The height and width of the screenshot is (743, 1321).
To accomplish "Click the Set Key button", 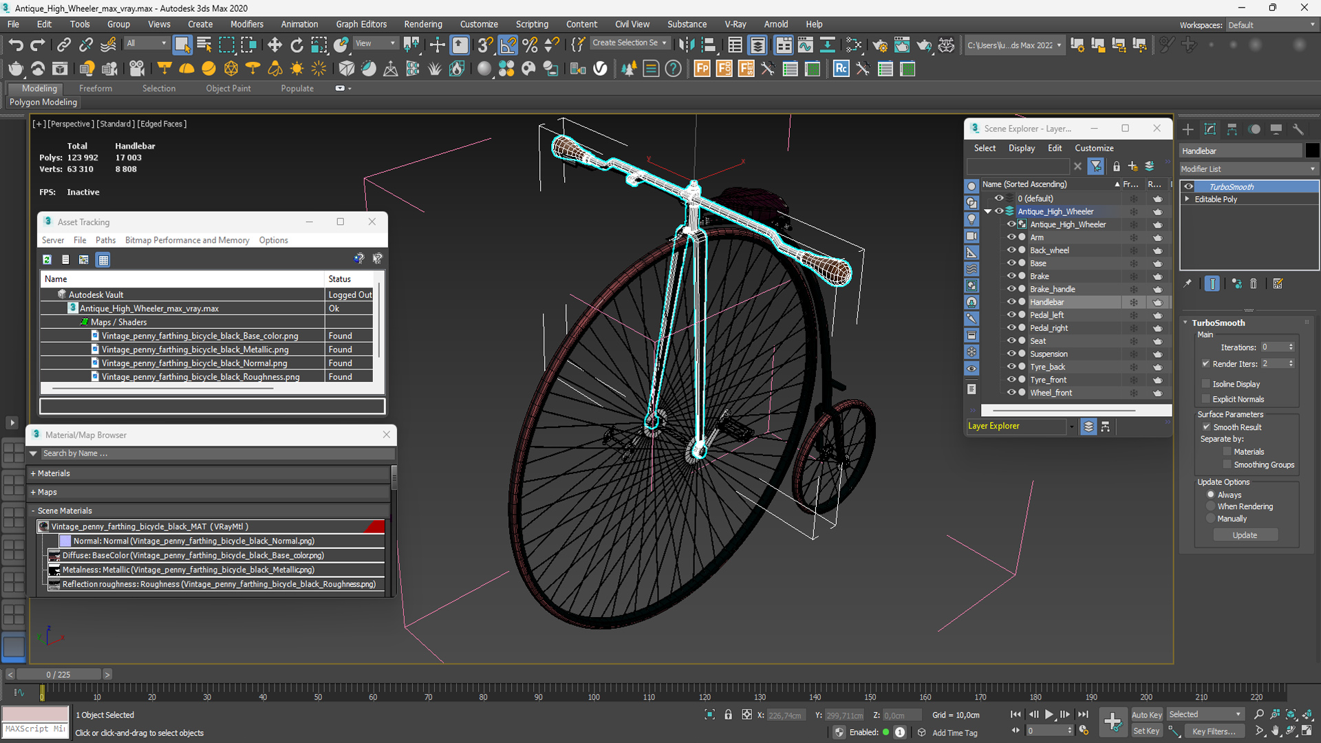I will (1146, 731).
